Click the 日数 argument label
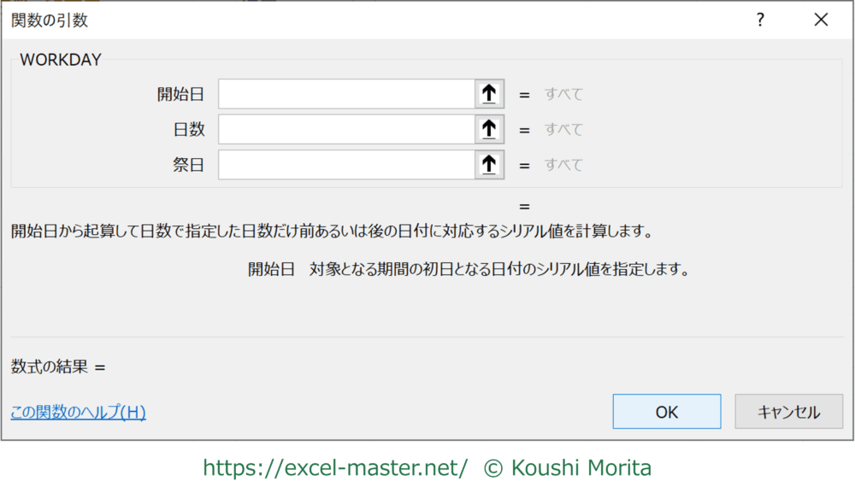The height and width of the screenshot is (481, 855). [x=188, y=130]
